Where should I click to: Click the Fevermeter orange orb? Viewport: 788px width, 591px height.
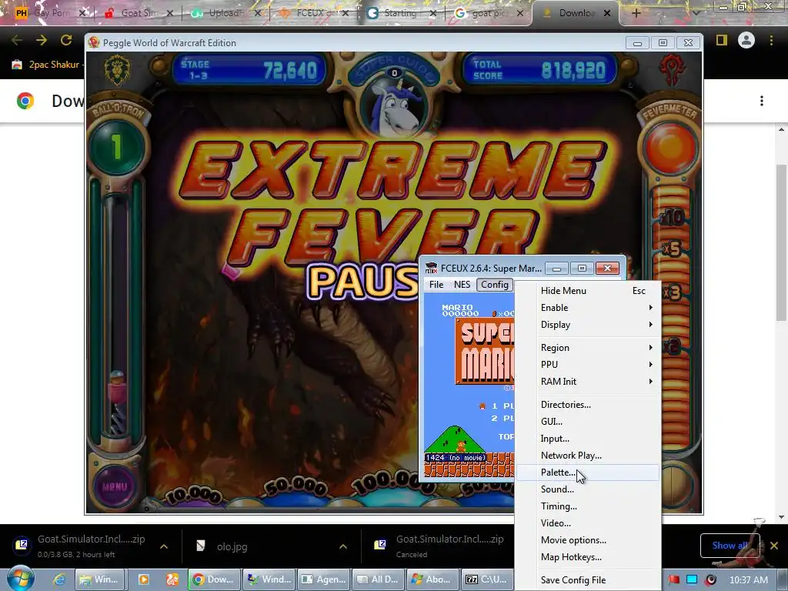(x=670, y=148)
